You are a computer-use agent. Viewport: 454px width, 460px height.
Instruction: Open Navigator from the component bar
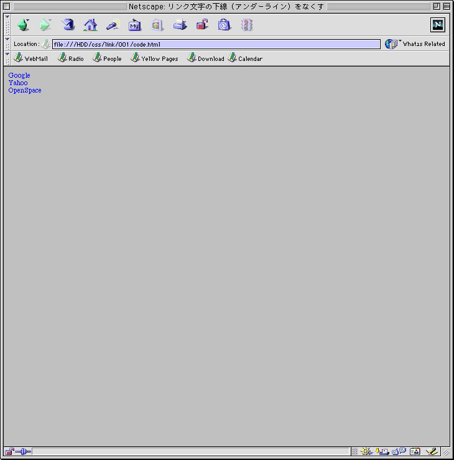pyautogui.click(x=366, y=451)
